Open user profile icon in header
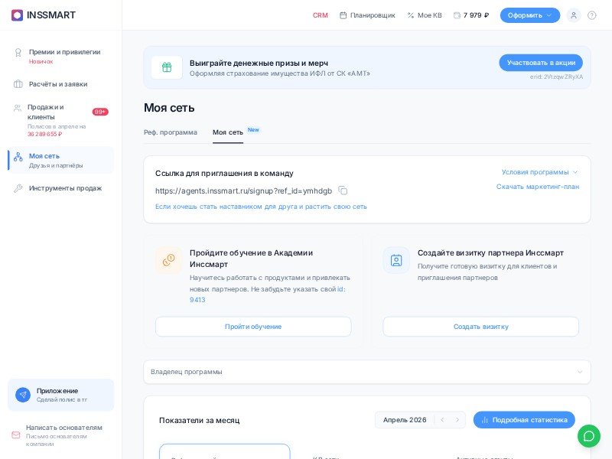The width and height of the screenshot is (612, 459). [574, 15]
